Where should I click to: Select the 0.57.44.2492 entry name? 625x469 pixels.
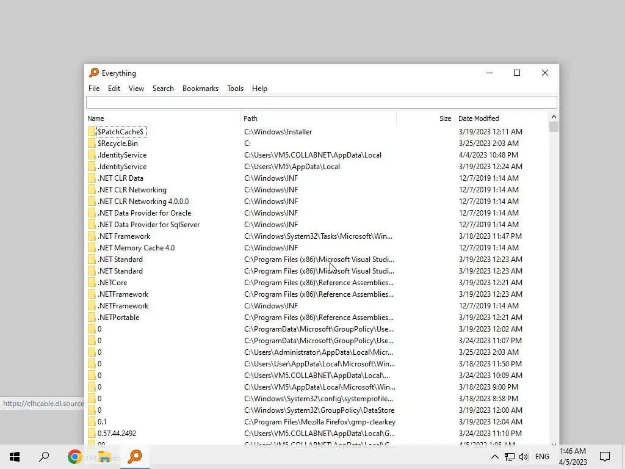[x=117, y=433]
